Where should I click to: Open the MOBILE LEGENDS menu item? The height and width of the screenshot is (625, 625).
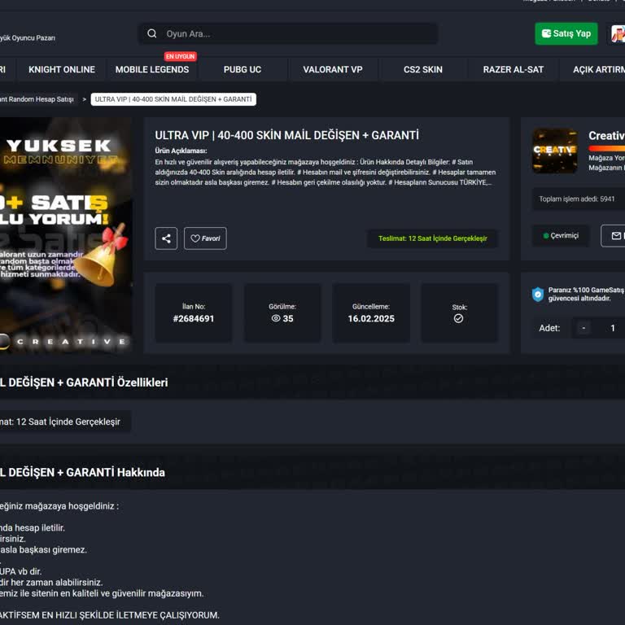[152, 69]
